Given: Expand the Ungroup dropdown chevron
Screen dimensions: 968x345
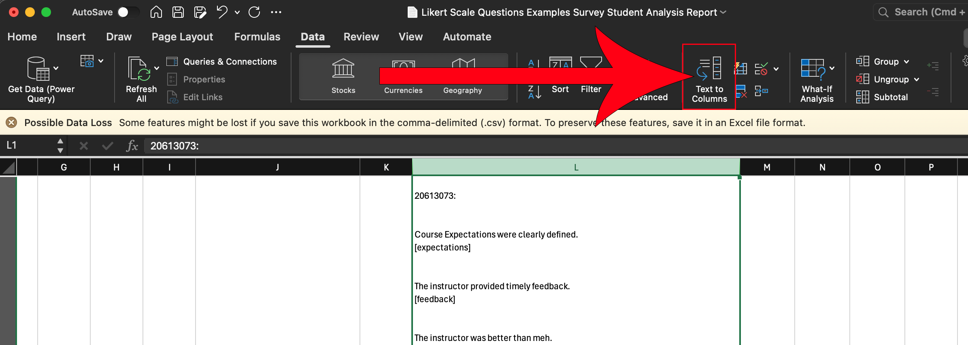Looking at the screenshot, I should (917, 80).
